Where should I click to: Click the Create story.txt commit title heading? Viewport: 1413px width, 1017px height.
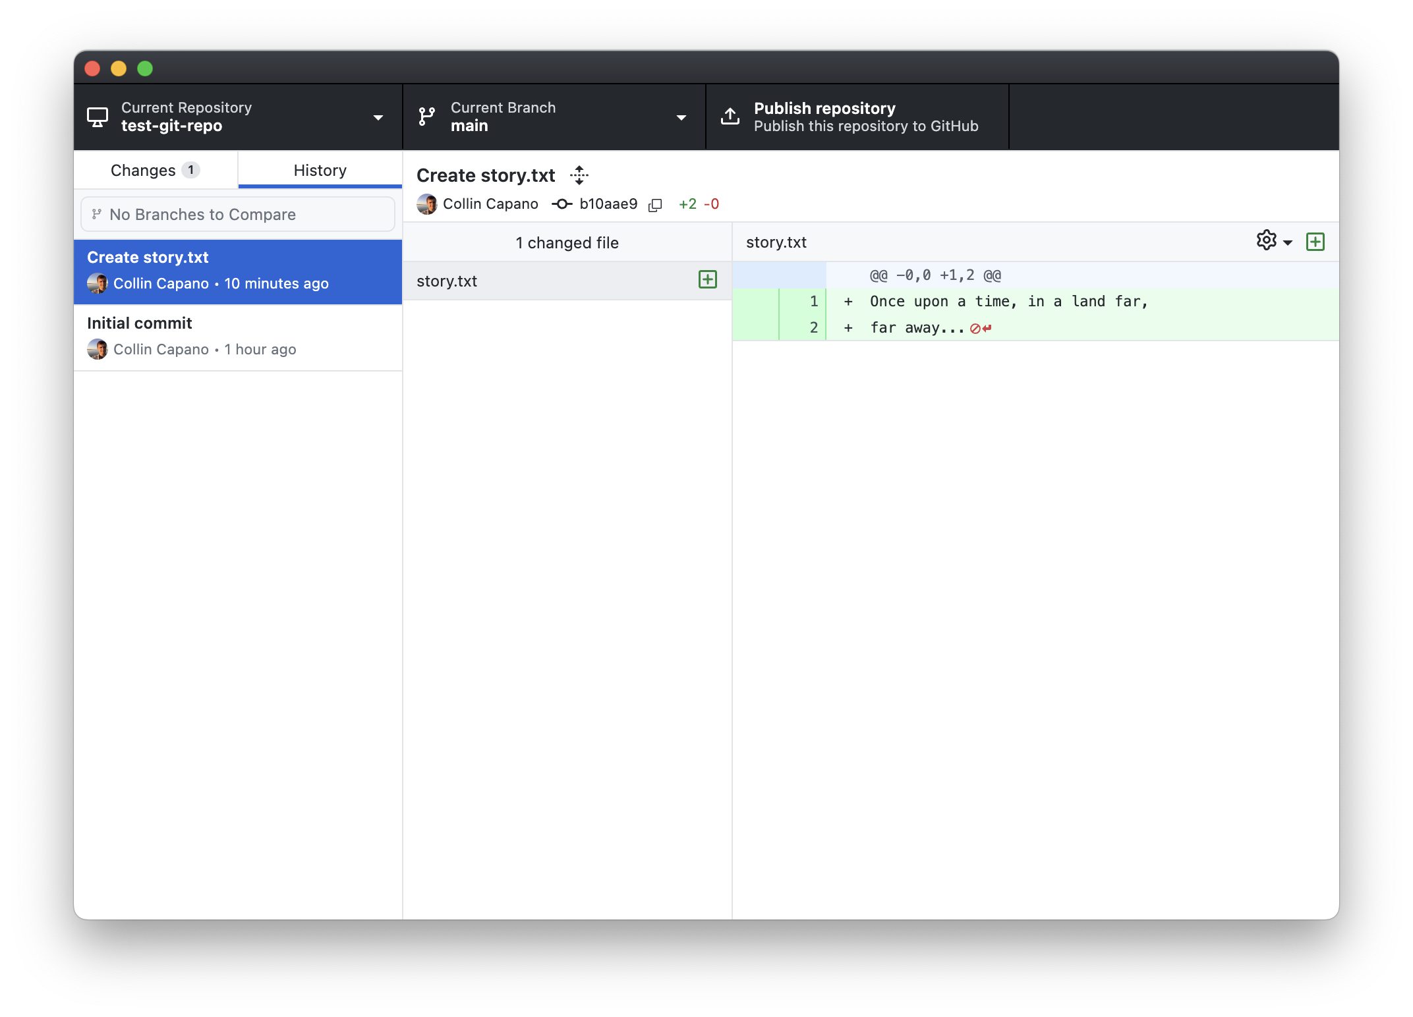[486, 175]
